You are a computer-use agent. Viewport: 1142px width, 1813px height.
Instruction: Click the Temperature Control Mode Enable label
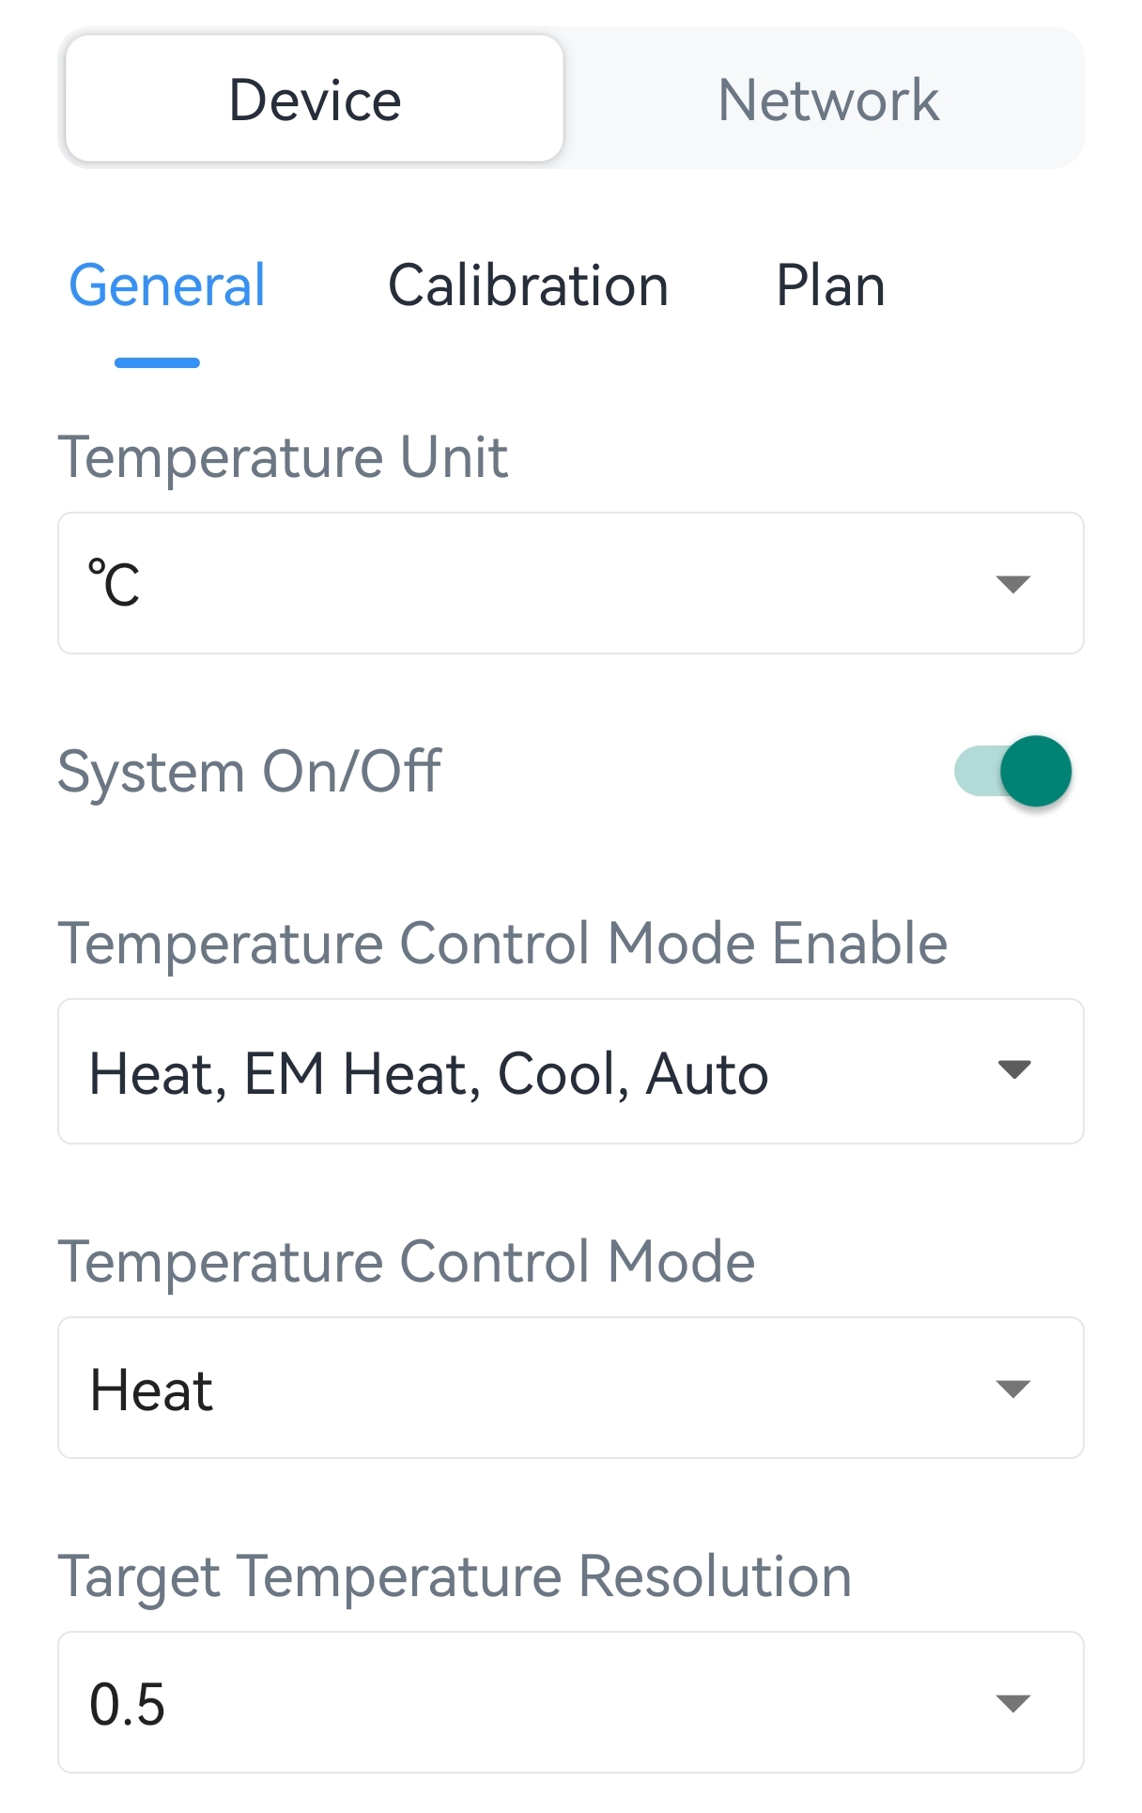pos(502,943)
